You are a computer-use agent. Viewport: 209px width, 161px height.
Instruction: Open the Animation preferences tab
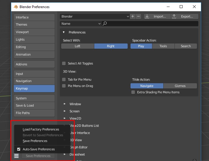click(34, 54)
